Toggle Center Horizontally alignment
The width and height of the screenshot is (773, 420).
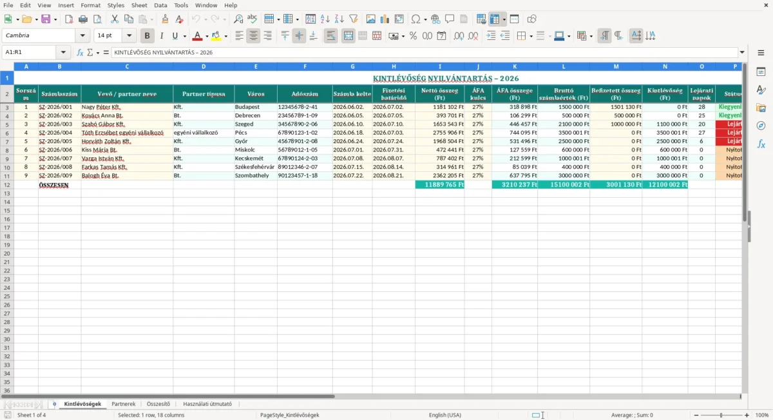253,36
